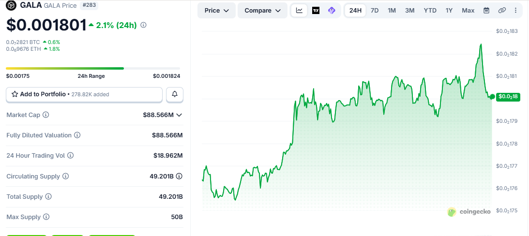The image size is (529, 236).
Task: Click the $18.962M trading volume value
Action: tap(168, 155)
